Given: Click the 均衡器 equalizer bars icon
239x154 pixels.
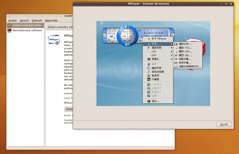Looking at the screenshot, I should point(149,79).
